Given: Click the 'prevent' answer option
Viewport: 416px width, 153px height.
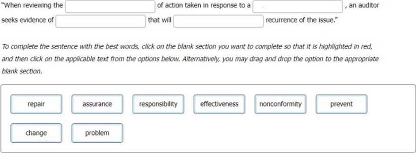Looking at the screenshot, I should pyautogui.click(x=341, y=104).
